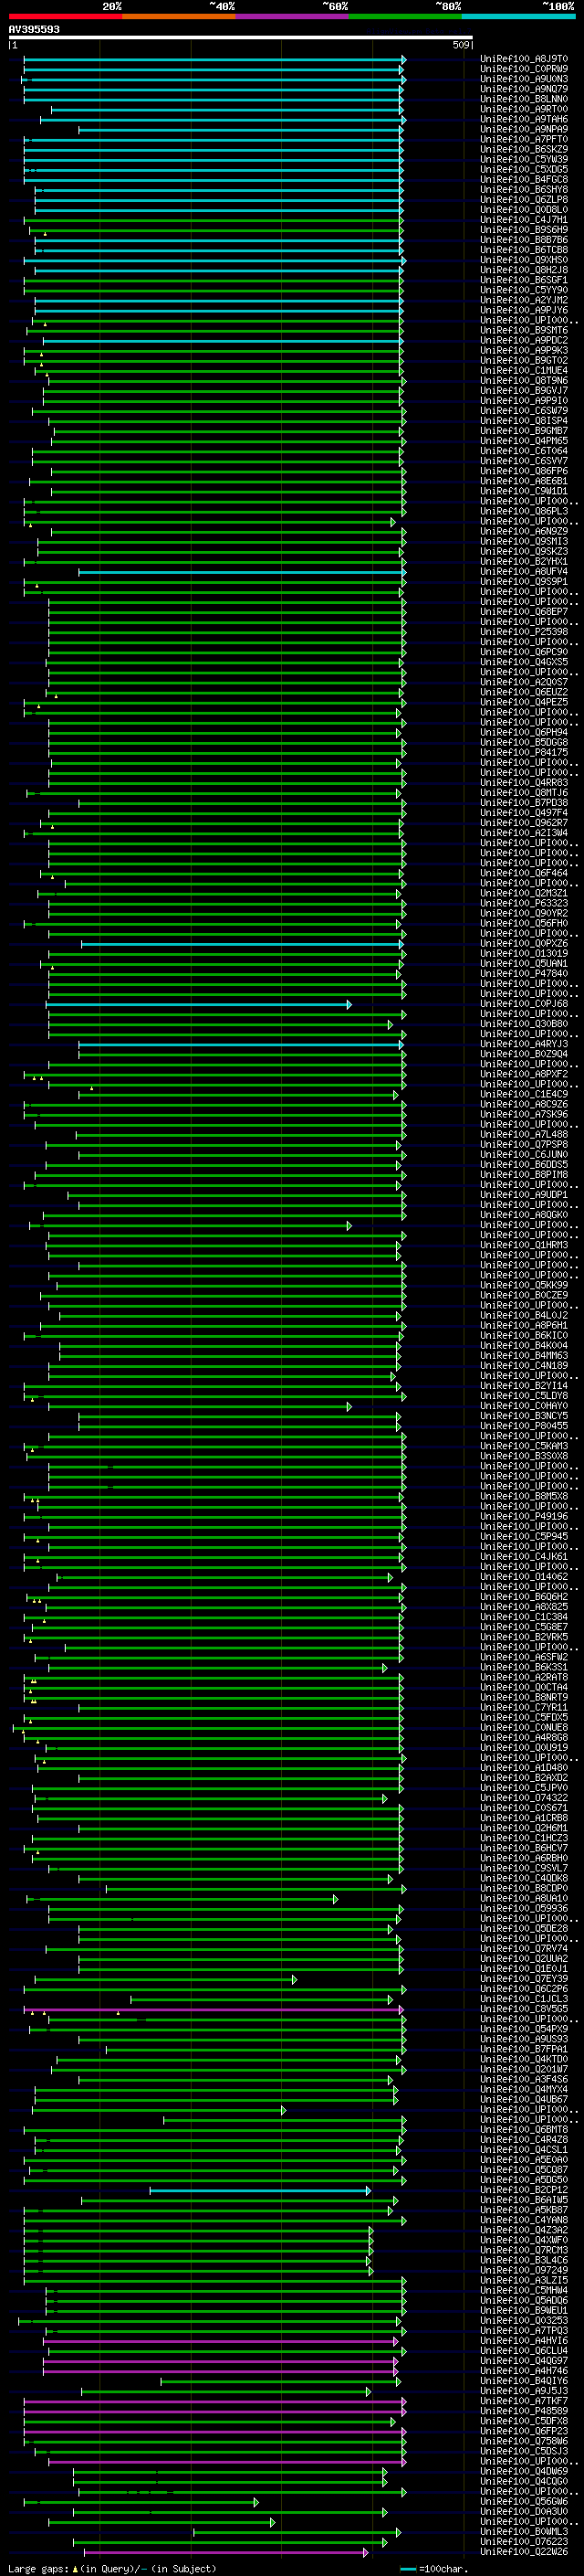Viewport: 584px width, 2576px height.
Task: Select hit label UniRef100_Q6BMT8
Action: 523,2129
